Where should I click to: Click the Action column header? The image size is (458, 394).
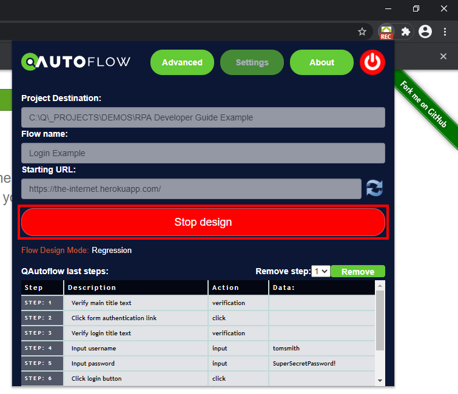coord(238,287)
